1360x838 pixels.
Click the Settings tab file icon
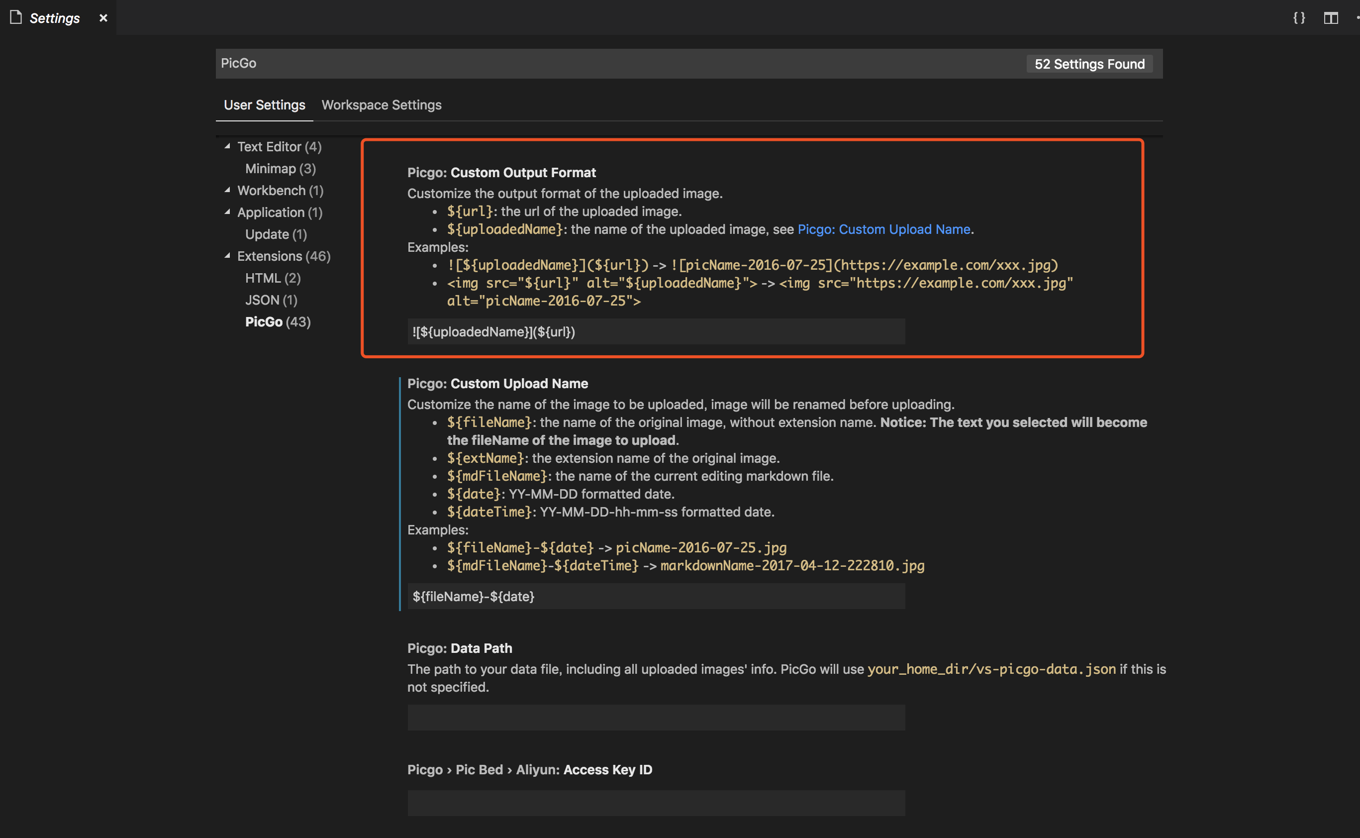16,18
